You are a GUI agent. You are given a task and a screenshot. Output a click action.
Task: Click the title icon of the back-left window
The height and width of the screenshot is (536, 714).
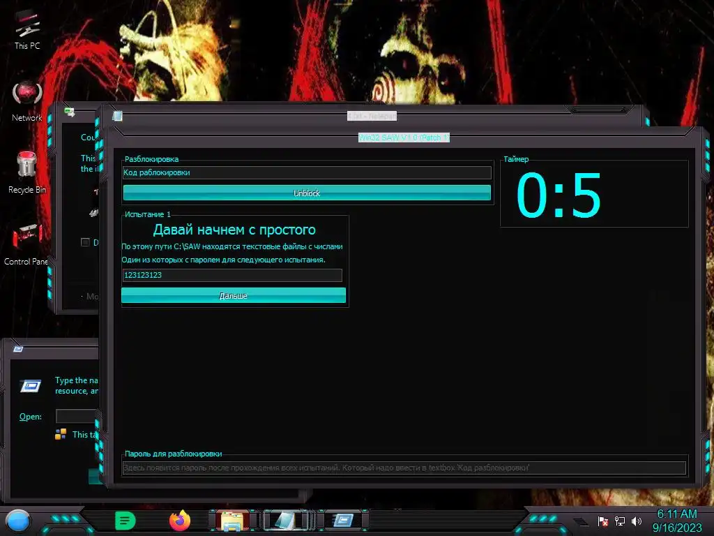click(x=70, y=112)
